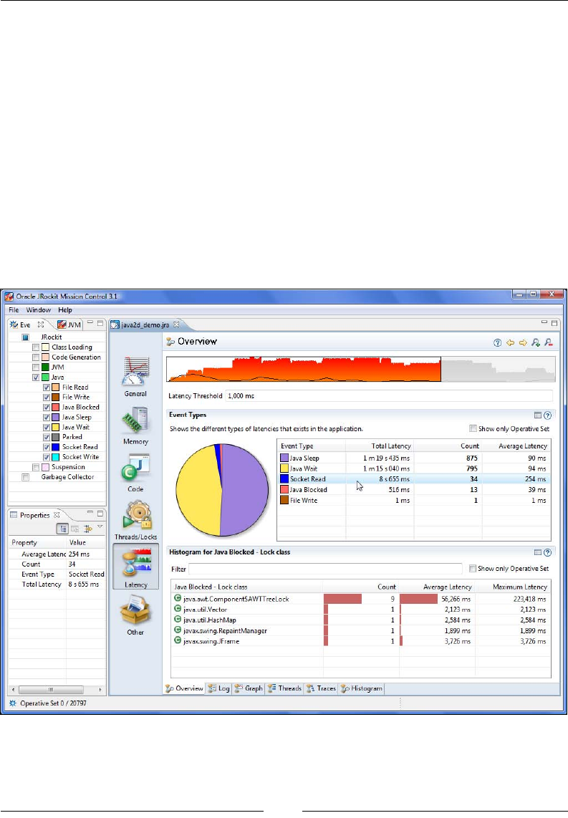Click the orange range selector timeline
The height and width of the screenshot is (818, 568).
coord(304,370)
